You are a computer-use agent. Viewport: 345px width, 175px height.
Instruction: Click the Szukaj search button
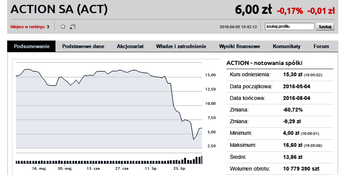(x=325, y=27)
